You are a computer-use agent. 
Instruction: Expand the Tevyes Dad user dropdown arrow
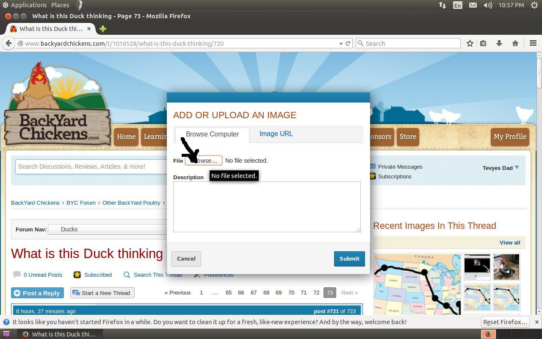(x=517, y=167)
